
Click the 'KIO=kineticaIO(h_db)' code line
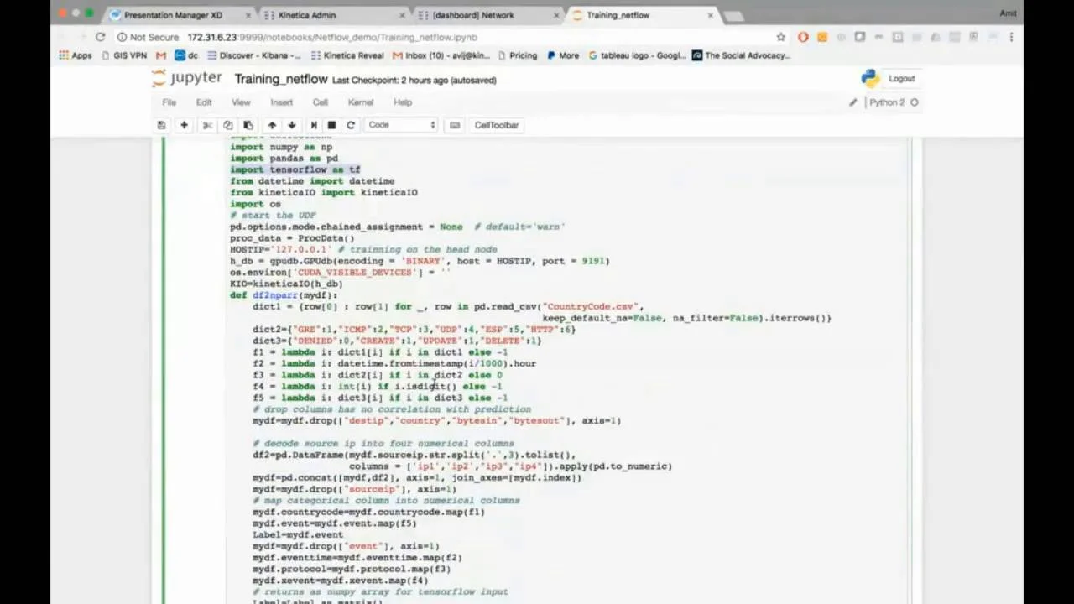[286, 284]
